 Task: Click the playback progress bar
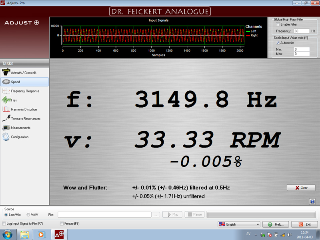tap(262, 215)
